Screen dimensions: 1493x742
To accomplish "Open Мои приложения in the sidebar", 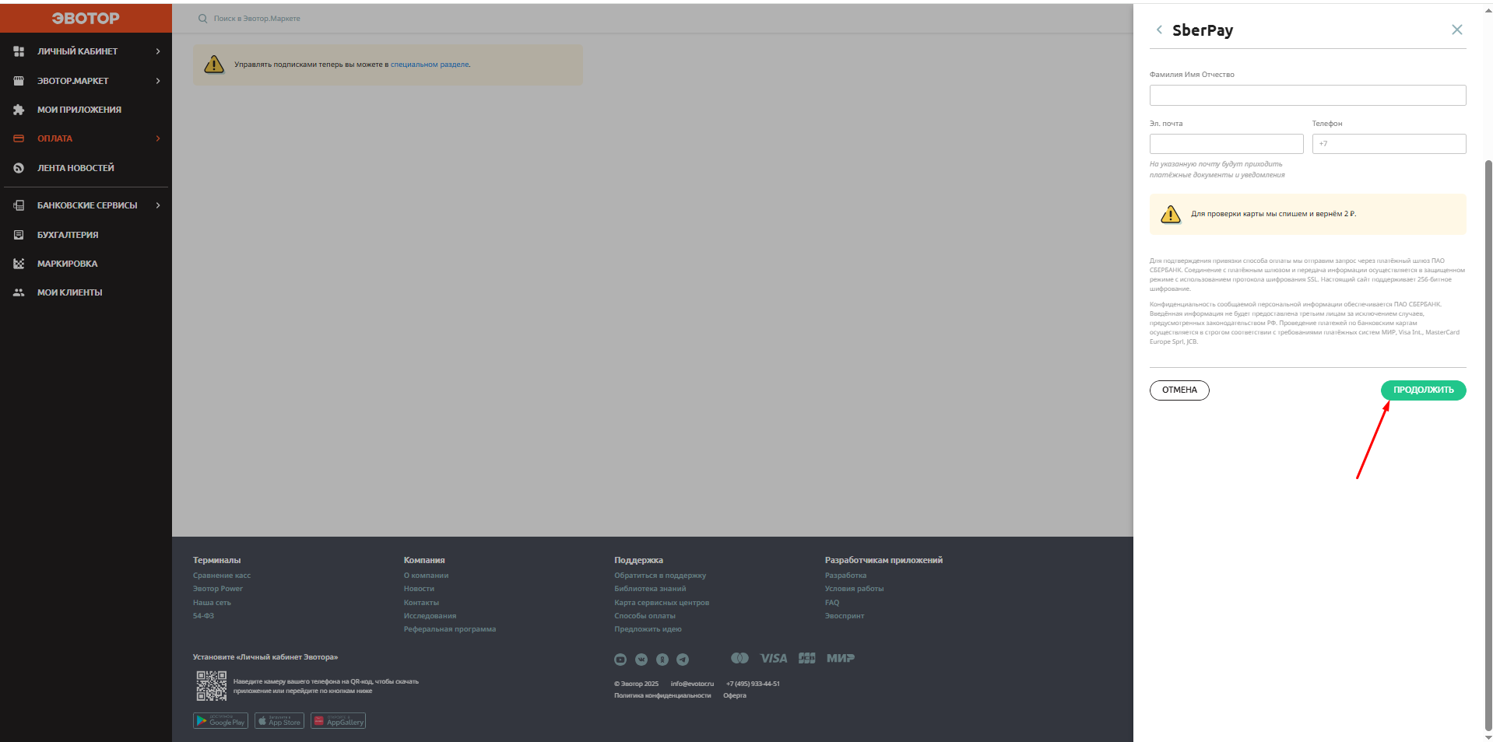I will 86,110.
